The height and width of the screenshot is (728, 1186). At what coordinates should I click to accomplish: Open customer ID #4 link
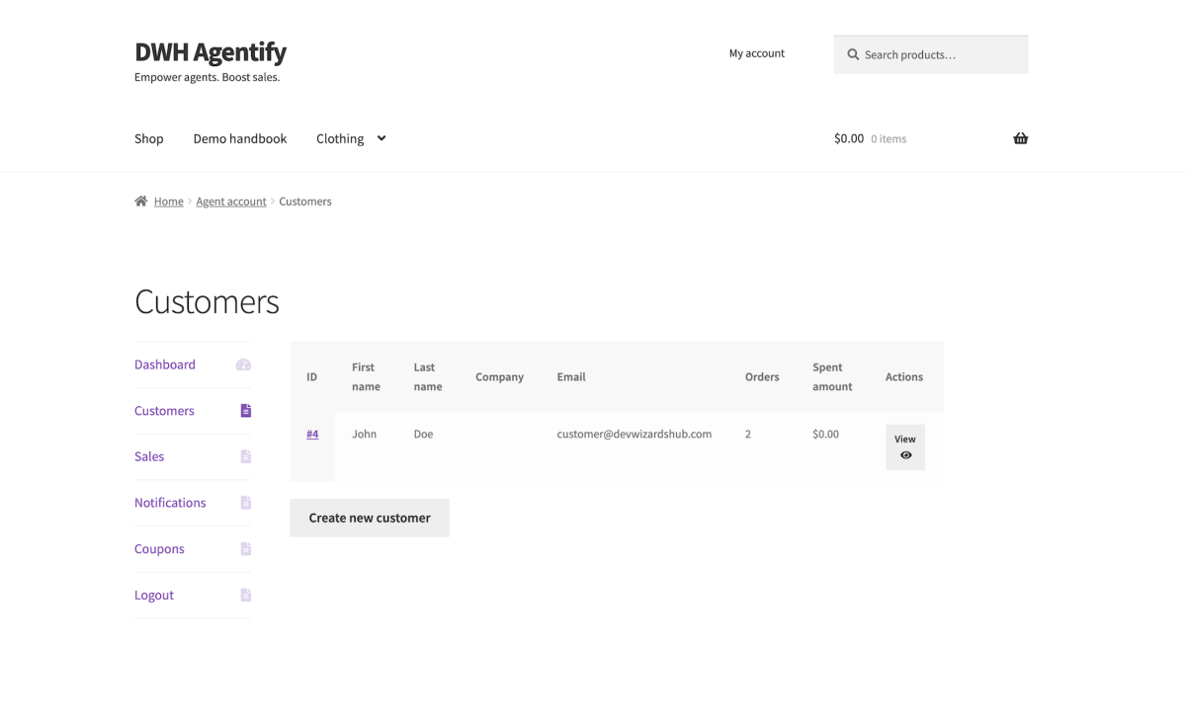pos(312,434)
